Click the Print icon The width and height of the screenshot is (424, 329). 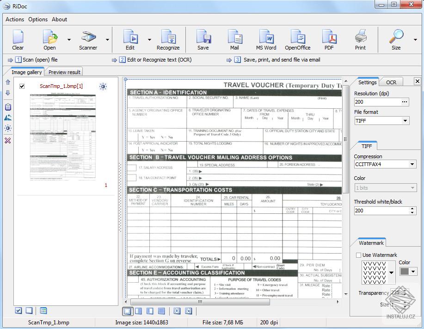click(360, 40)
